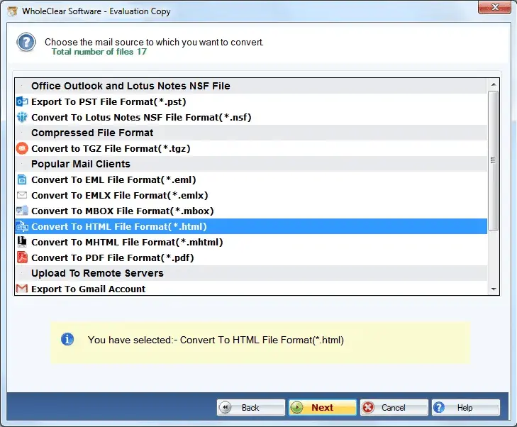Close the WholeClear Software window
Viewport: 517px width, 427px height.
click(494, 7)
